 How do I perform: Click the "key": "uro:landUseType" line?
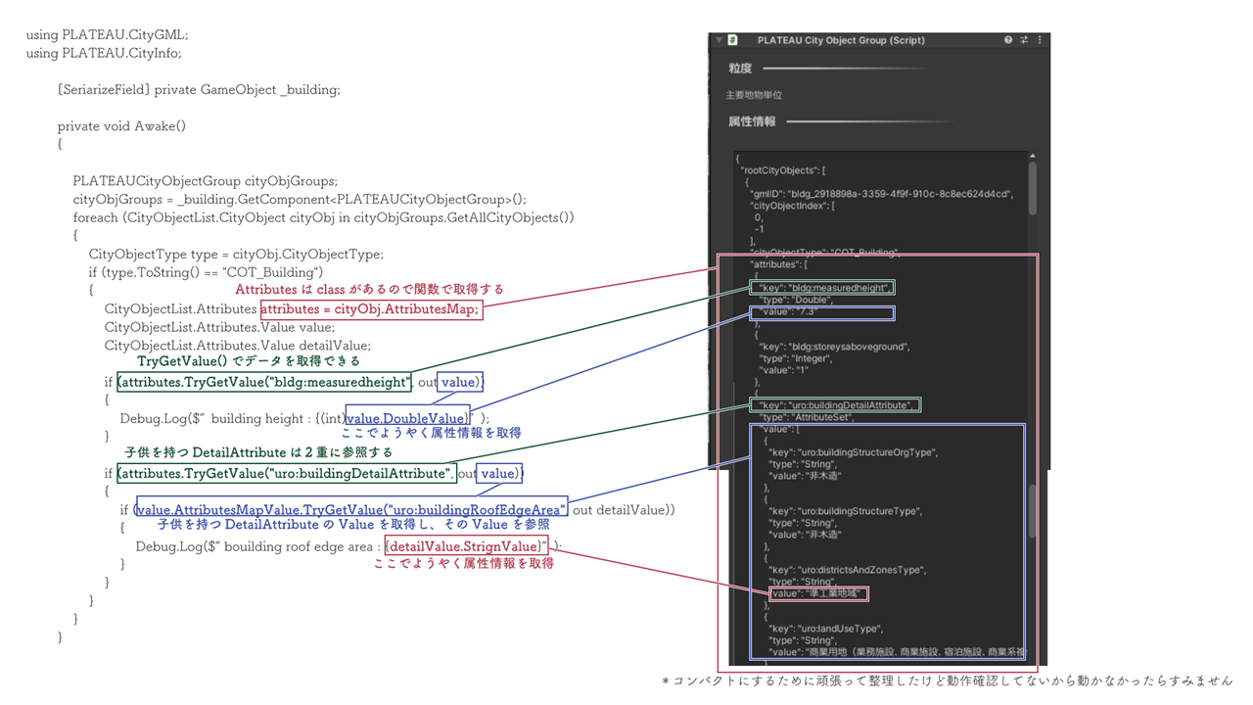[825, 629]
